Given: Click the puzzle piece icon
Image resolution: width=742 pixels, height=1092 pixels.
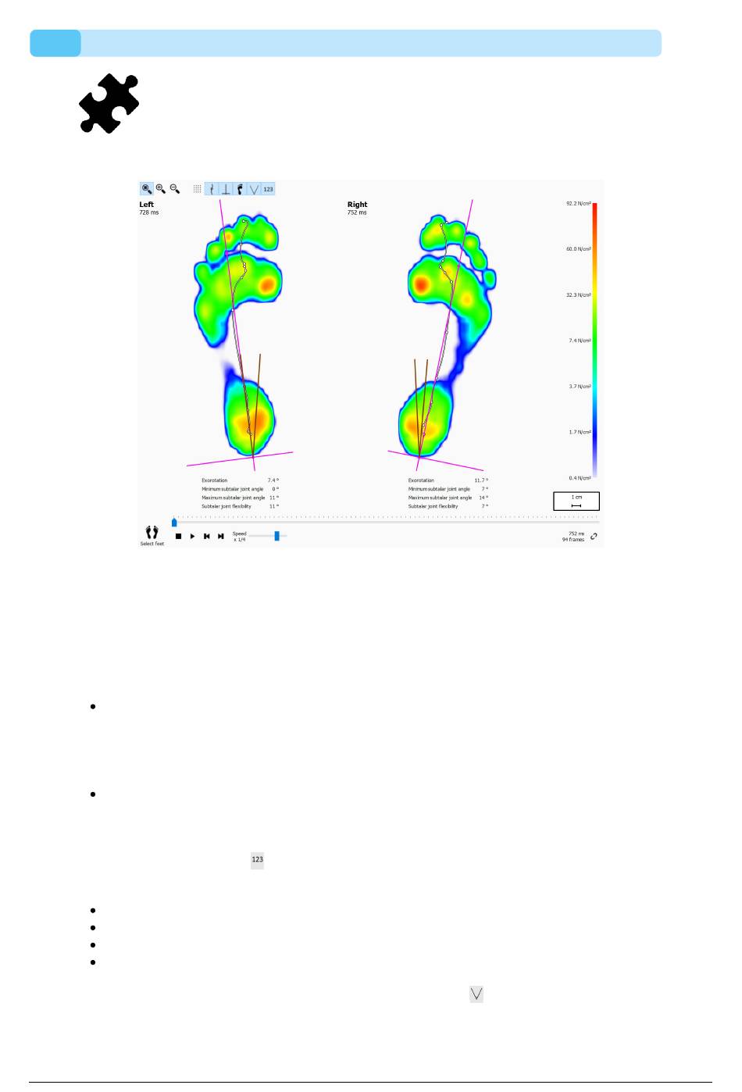Looking at the screenshot, I should (x=109, y=103).
